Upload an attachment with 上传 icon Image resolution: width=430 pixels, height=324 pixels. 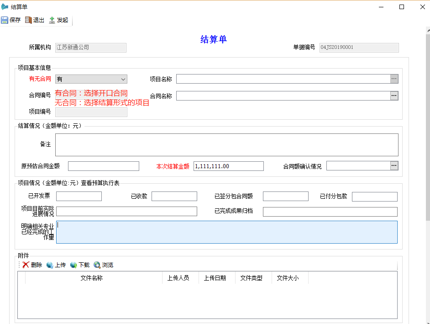50,265
